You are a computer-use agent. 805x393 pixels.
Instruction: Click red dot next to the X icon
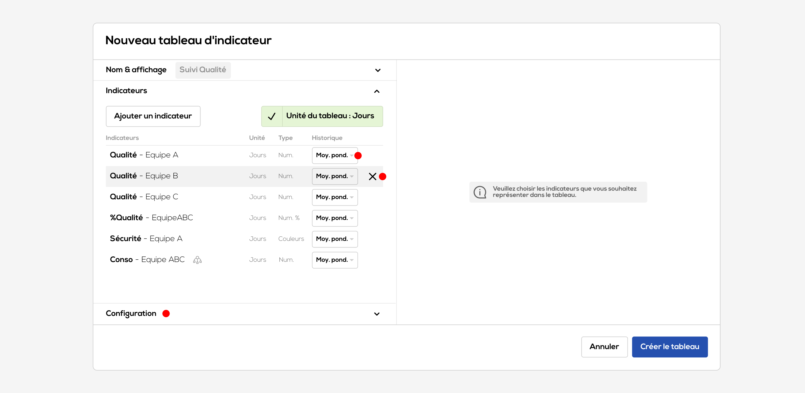(x=382, y=177)
